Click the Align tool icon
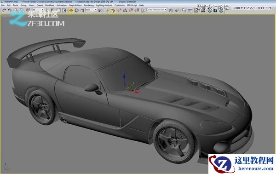The height and width of the screenshot is (174, 276). (177, 11)
